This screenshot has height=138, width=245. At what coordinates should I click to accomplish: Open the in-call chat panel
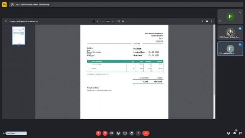pos(240,133)
